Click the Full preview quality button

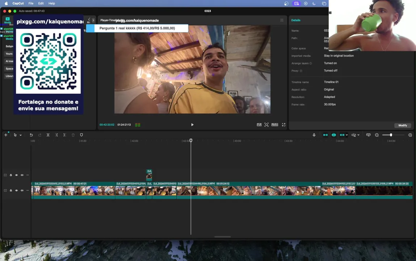pos(259,125)
